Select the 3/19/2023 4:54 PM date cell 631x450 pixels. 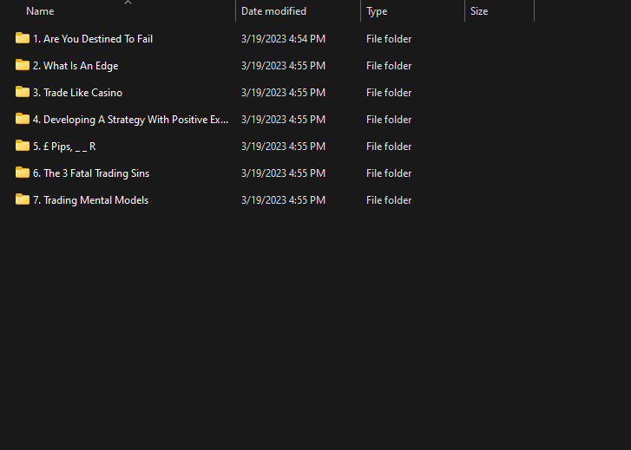tap(283, 39)
